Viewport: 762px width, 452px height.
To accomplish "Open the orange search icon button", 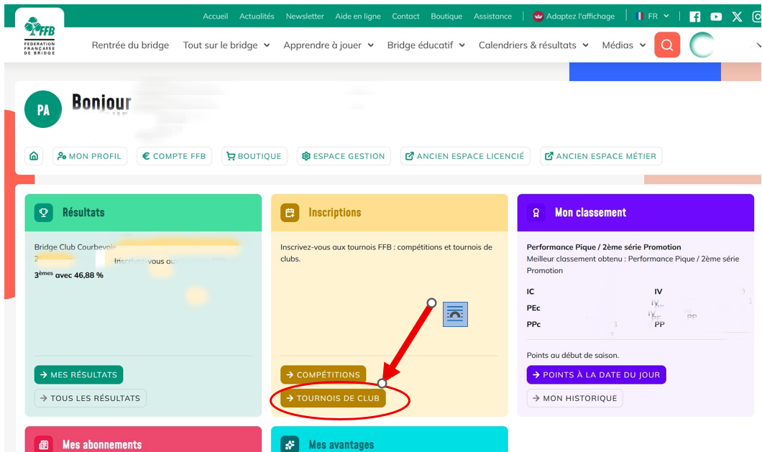I will 667,45.
